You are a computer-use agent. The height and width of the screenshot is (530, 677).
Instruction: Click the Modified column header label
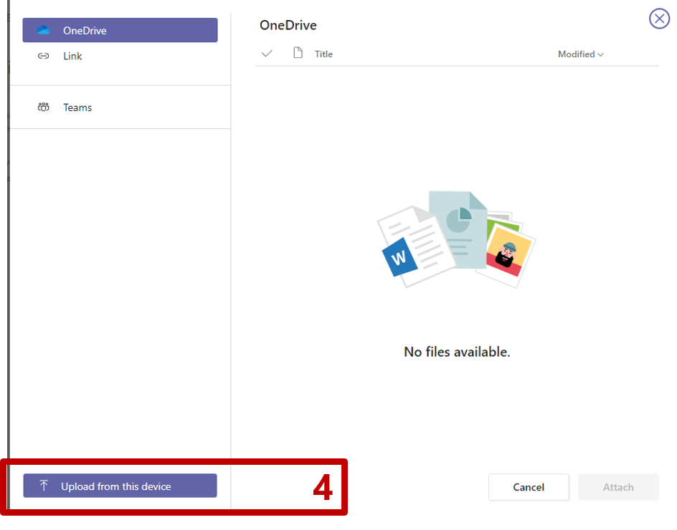pos(576,54)
